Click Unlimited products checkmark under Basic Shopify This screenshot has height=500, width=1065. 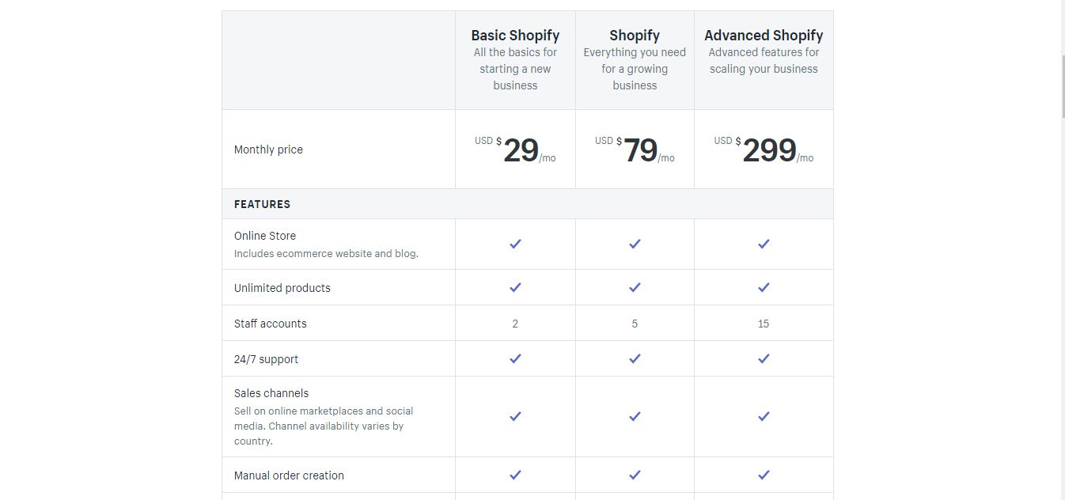coord(515,287)
